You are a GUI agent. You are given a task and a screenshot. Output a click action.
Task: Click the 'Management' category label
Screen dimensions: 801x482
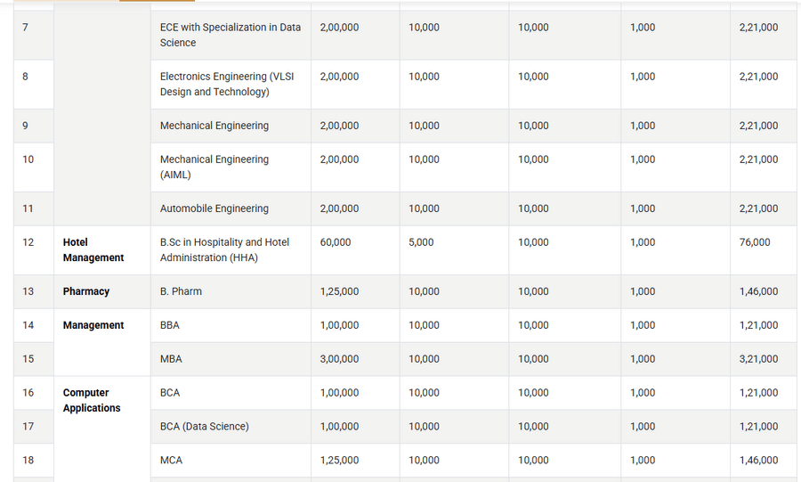93,325
